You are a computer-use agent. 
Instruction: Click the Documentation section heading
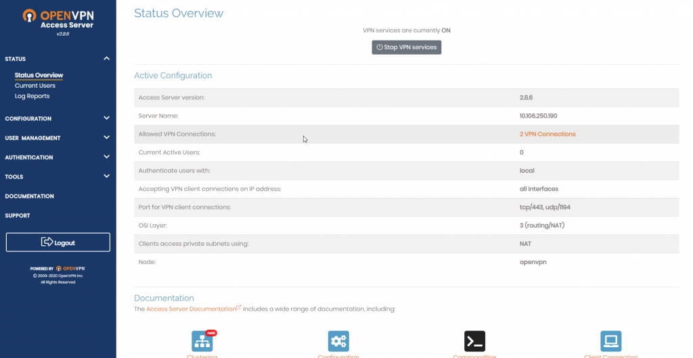pos(164,298)
